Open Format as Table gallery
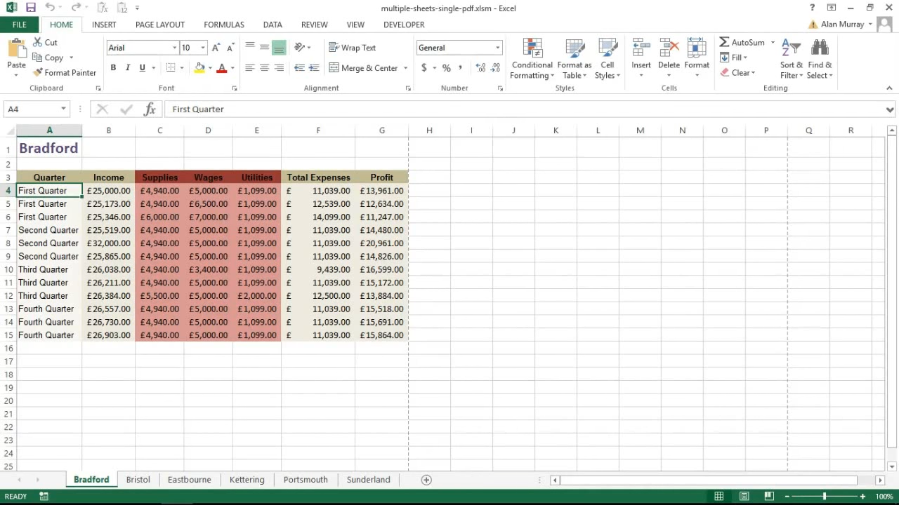 pyautogui.click(x=575, y=59)
